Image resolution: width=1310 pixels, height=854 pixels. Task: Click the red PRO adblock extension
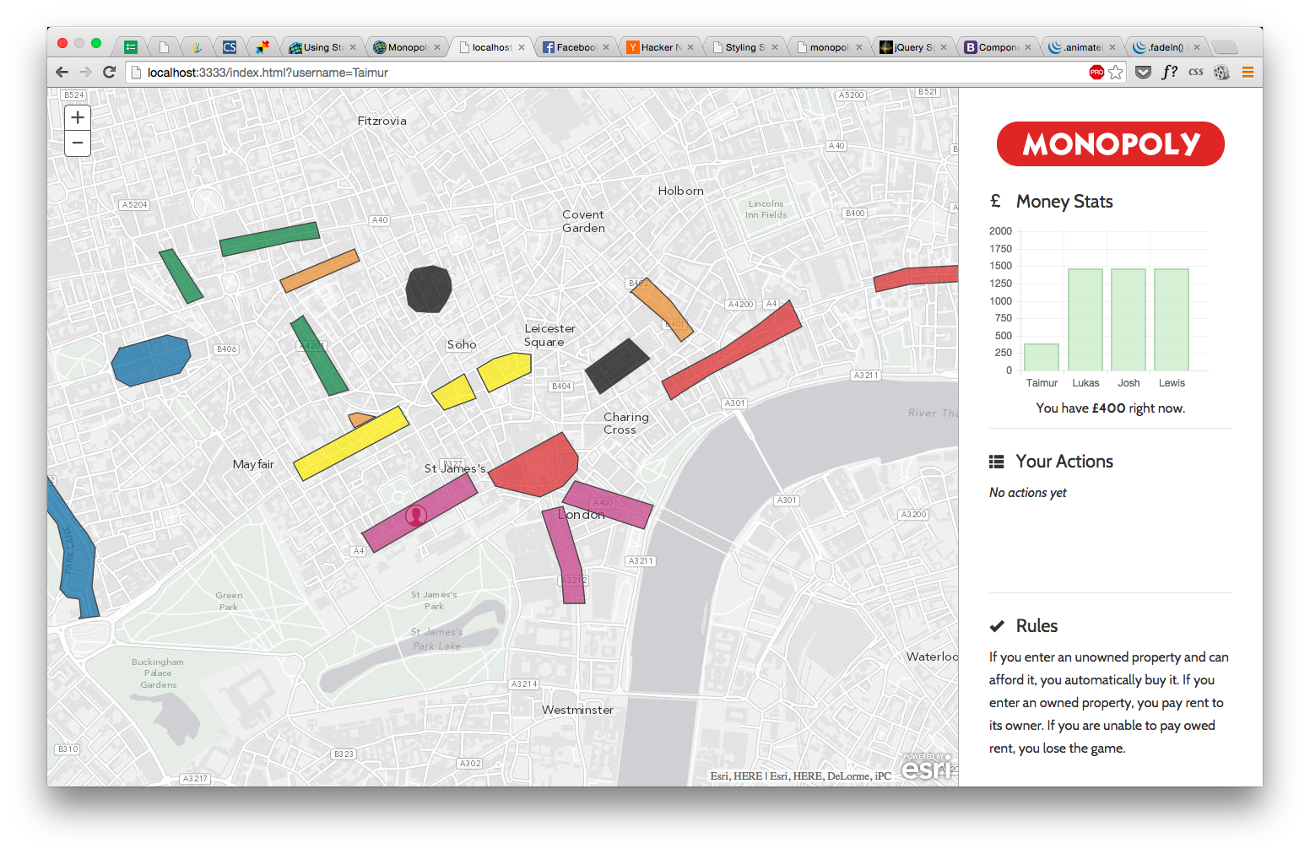point(1096,73)
